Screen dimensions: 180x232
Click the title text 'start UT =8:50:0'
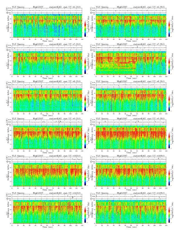tap(156, 81)
